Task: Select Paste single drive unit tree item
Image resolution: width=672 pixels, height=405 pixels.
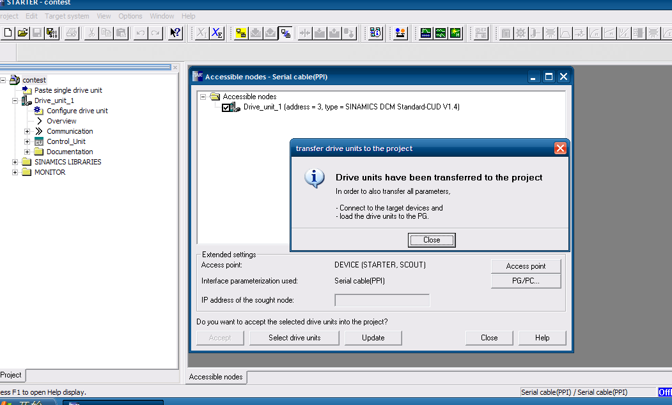Action: click(x=68, y=90)
